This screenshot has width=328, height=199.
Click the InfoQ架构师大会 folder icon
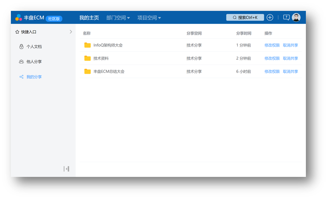pyautogui.click(x=87, y=45)
